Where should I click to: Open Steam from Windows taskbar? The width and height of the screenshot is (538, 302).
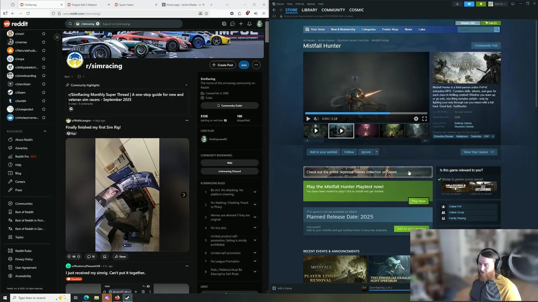coord(127,298)
